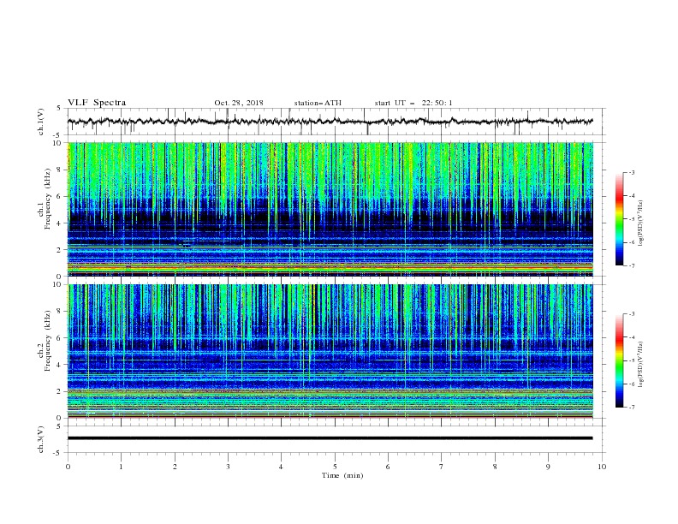Screen dimensions: 678x524
Task: Click the 'start UT = 22:50:1' label
Action: point(413,103)
